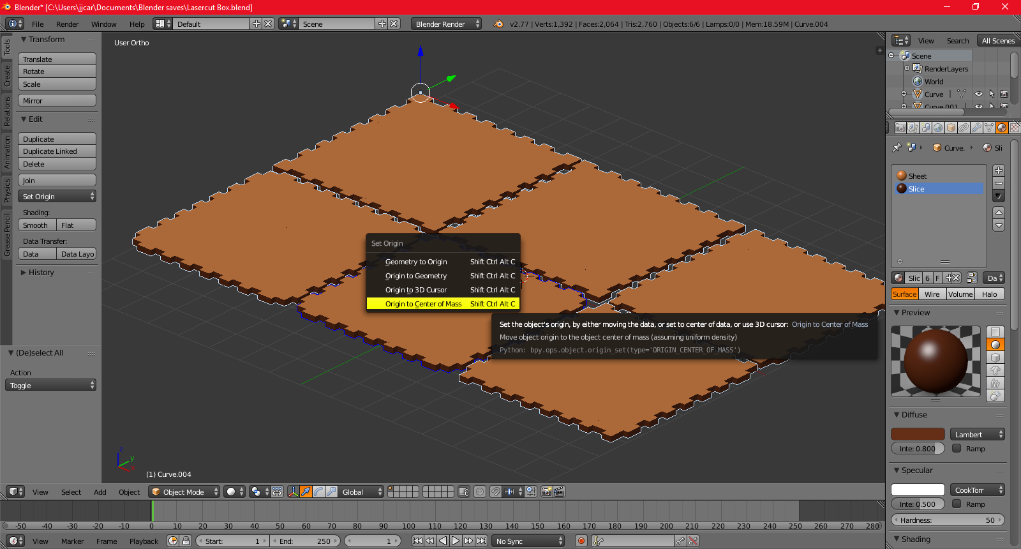Choose Origin to 3D Cursor entry
The width and height of the screenshot is (1021, 549).
[x=443, y=290]
